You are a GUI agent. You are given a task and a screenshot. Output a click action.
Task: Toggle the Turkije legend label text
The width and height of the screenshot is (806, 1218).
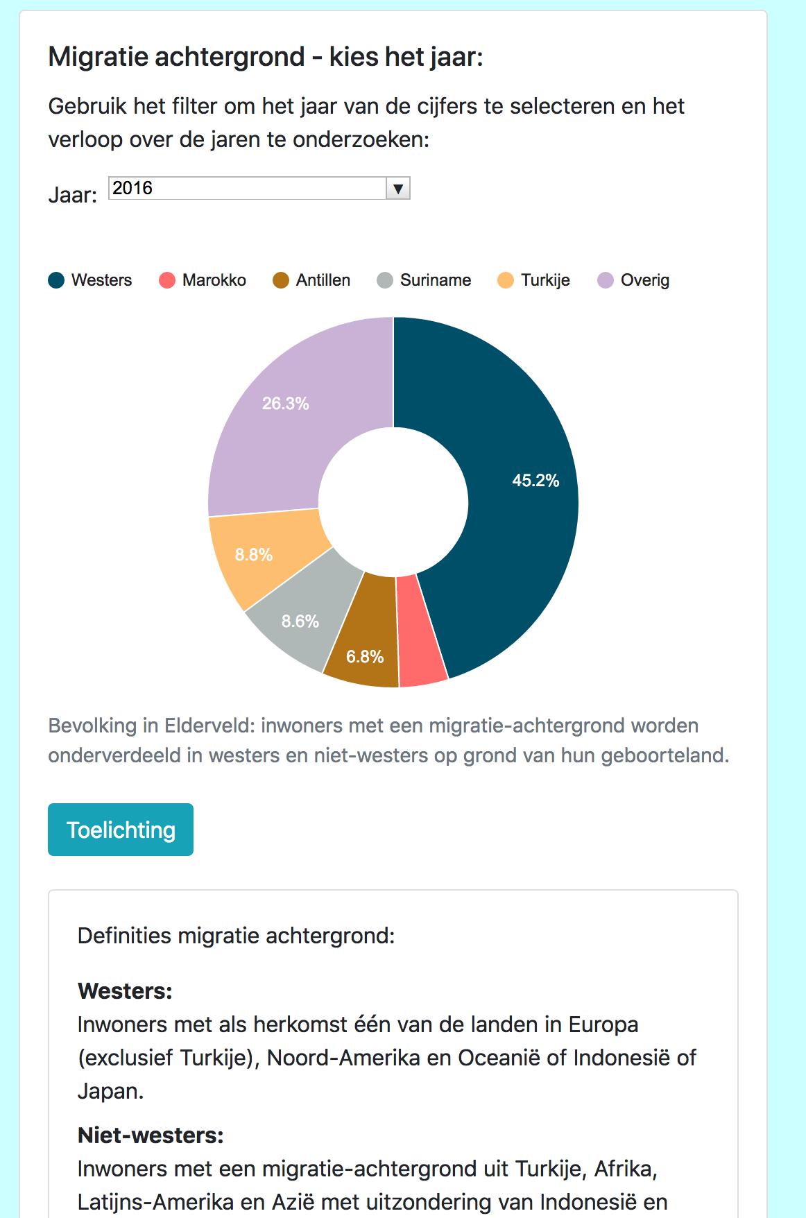[x=545, y=280]
